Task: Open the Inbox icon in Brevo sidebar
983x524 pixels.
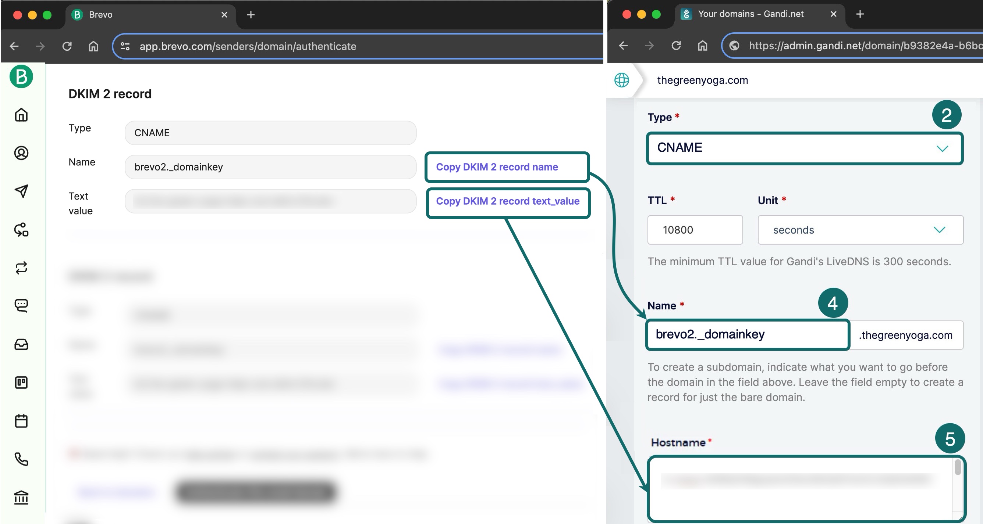Action: (x=21, y=344)
